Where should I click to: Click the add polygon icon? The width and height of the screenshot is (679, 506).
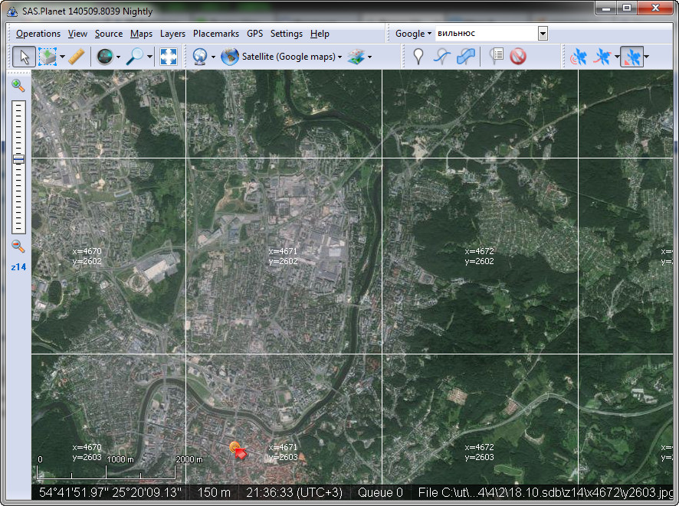[465, 57]
